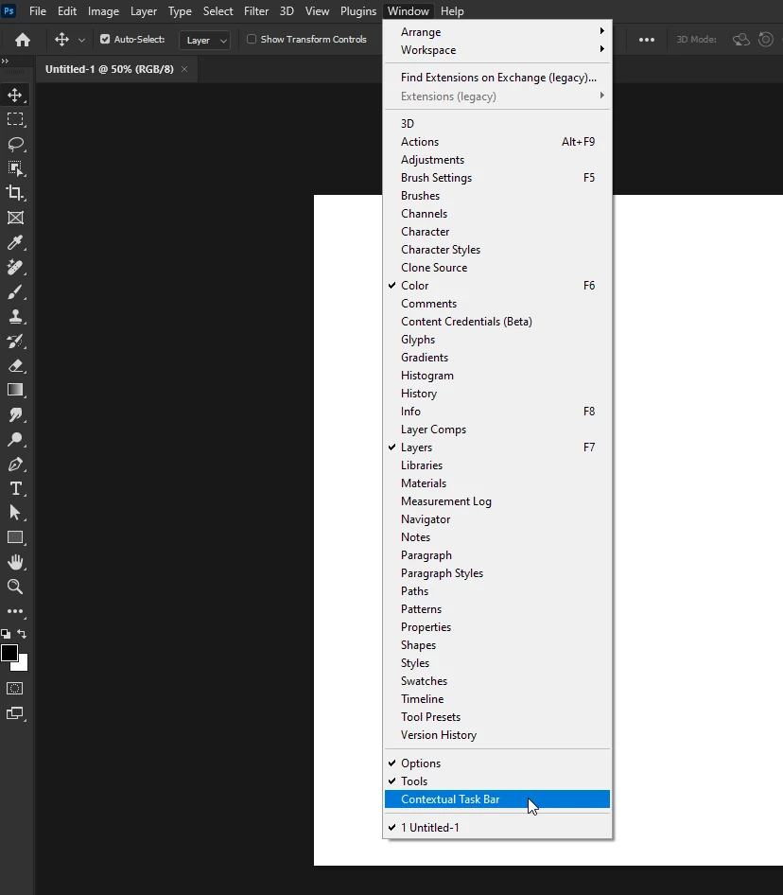Change screen mode icon
This screenshot has width=783, height=895.
click(15, 713)
